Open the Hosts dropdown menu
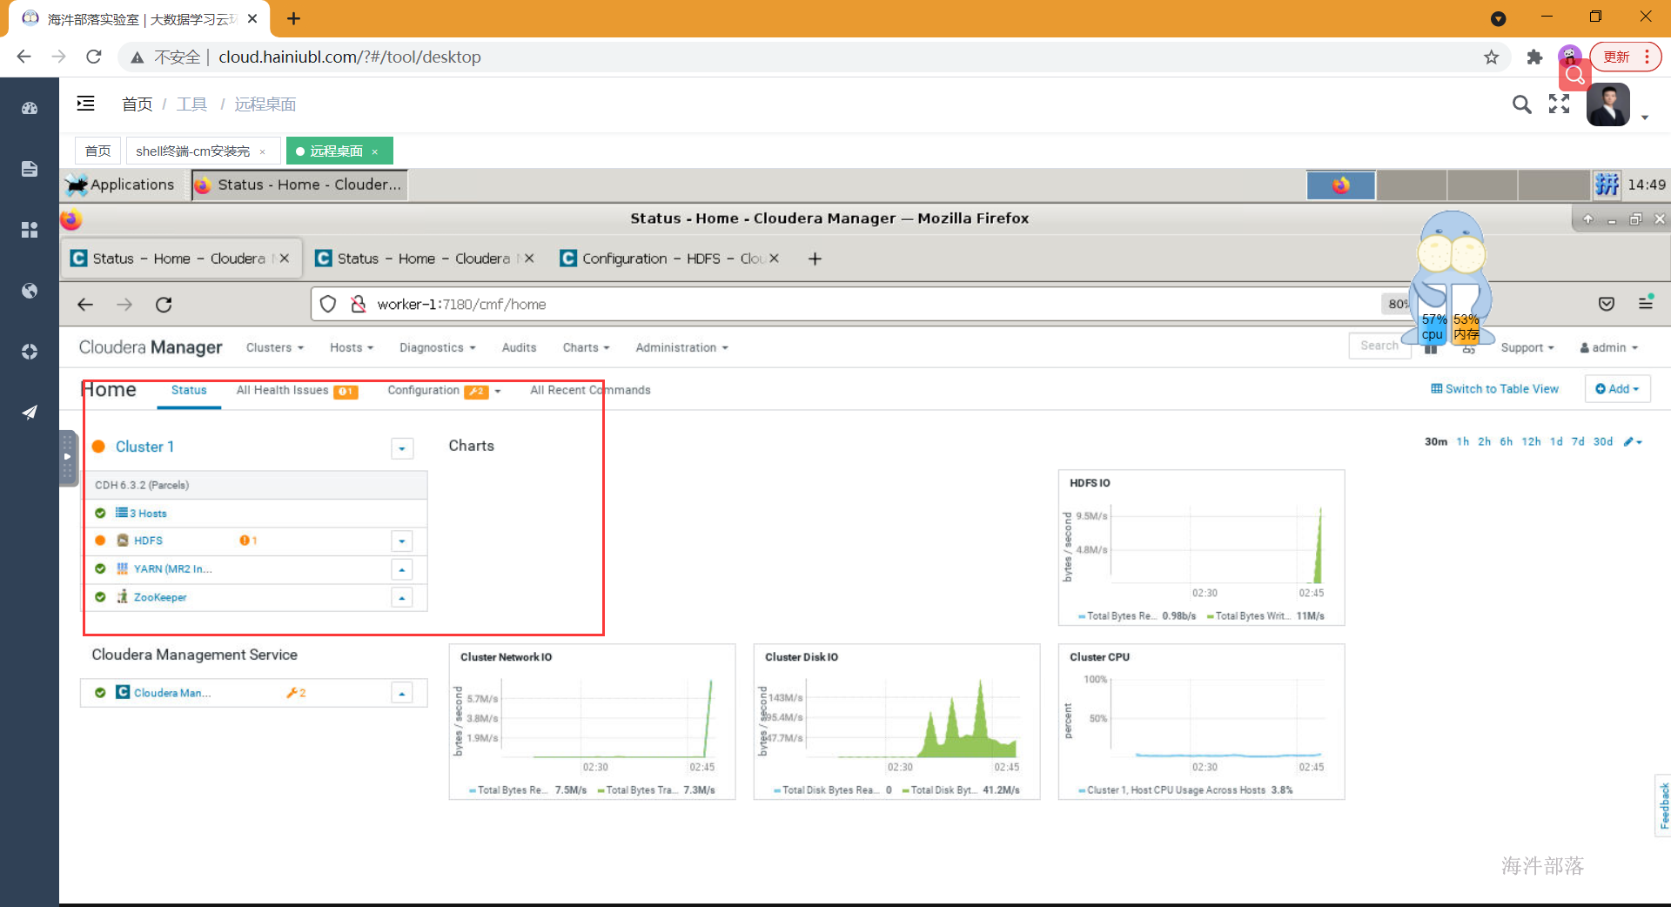The height and width of the screenshot is (907, 1671). [x=352, y=347]
